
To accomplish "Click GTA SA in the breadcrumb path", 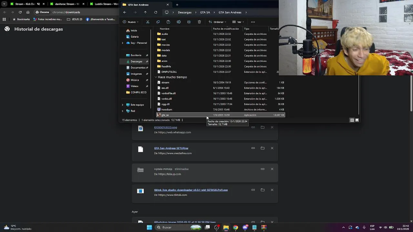I will pyautogui.click(x=205, y=12).
